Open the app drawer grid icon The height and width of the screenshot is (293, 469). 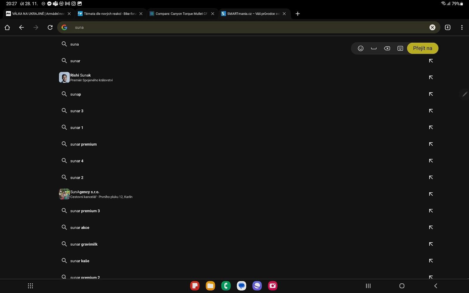[30, 286]
